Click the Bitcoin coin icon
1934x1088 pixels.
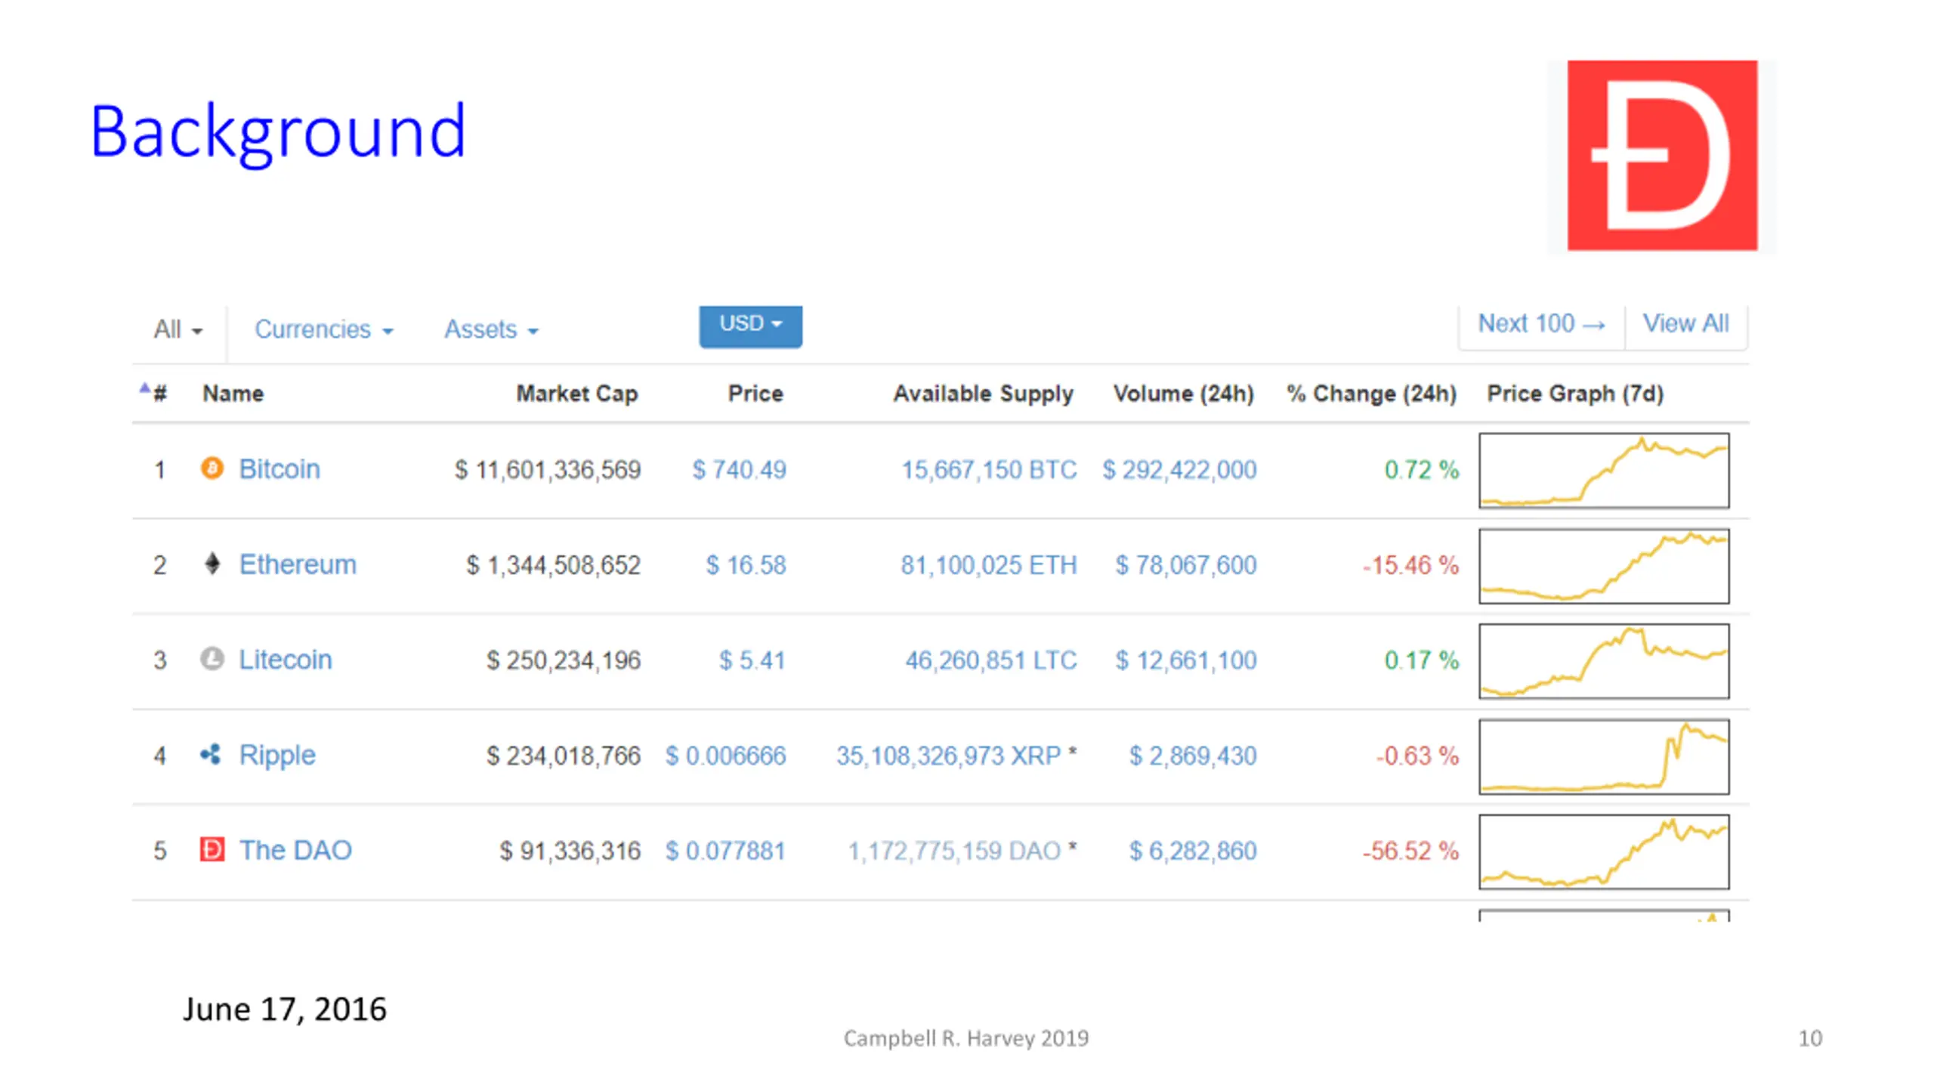point(212,468)
